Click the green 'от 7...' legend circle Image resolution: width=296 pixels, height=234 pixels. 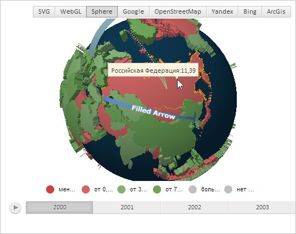(x=157, y=189)
